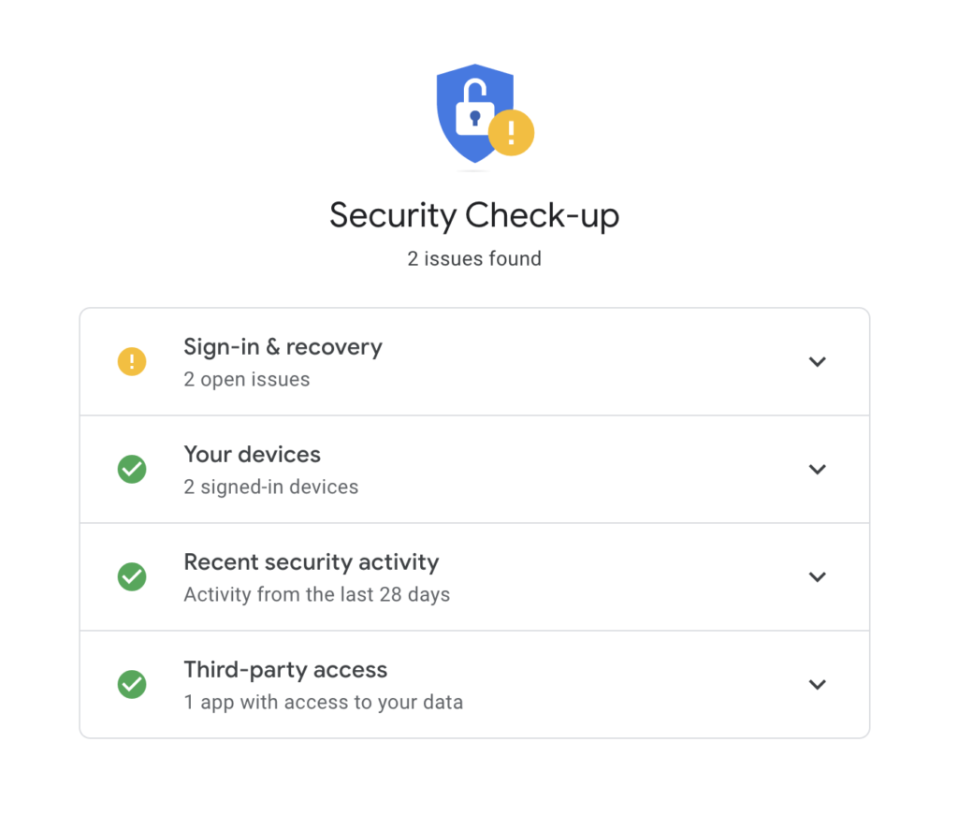Open the Sign-in & recovery section title
The image size is (958, 815).
(x=283, y=347)
